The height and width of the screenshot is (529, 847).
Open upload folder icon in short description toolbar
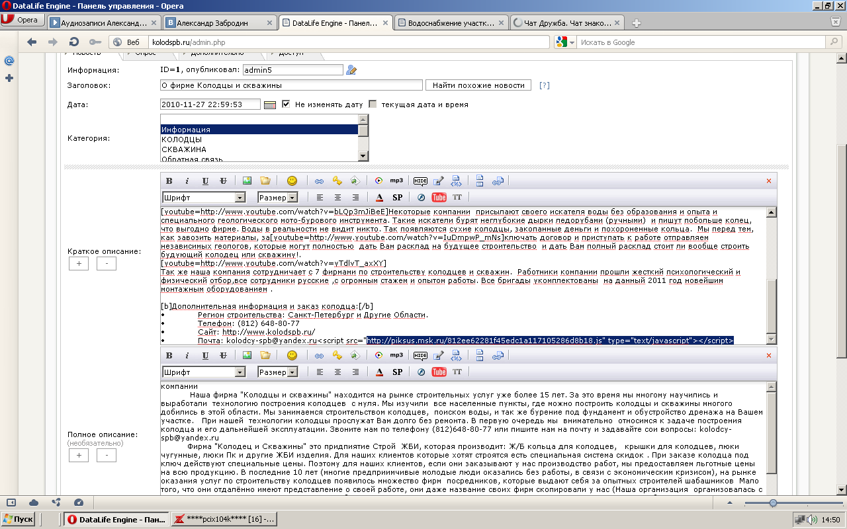(265, 181)
